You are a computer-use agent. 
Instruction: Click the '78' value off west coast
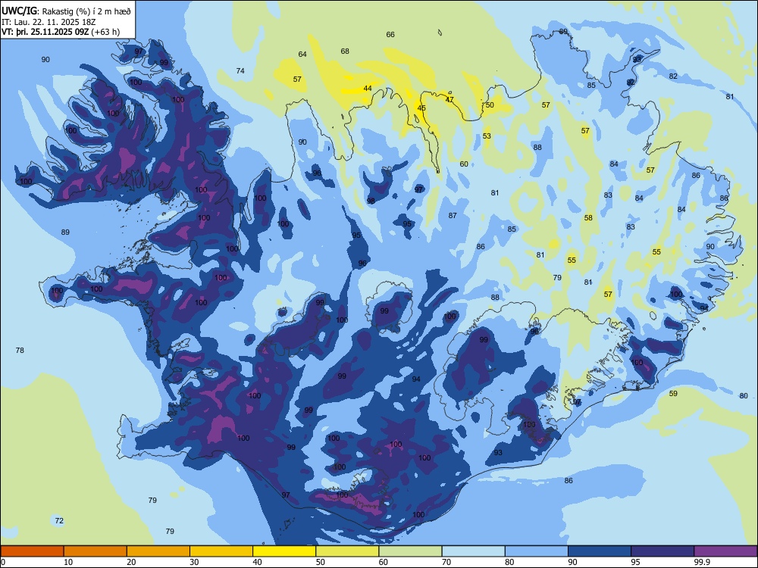tap(20, 350)
